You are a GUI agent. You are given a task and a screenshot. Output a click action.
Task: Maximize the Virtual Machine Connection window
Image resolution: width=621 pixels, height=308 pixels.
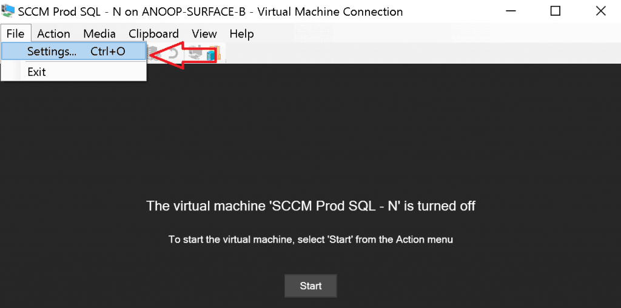[556, 11]
